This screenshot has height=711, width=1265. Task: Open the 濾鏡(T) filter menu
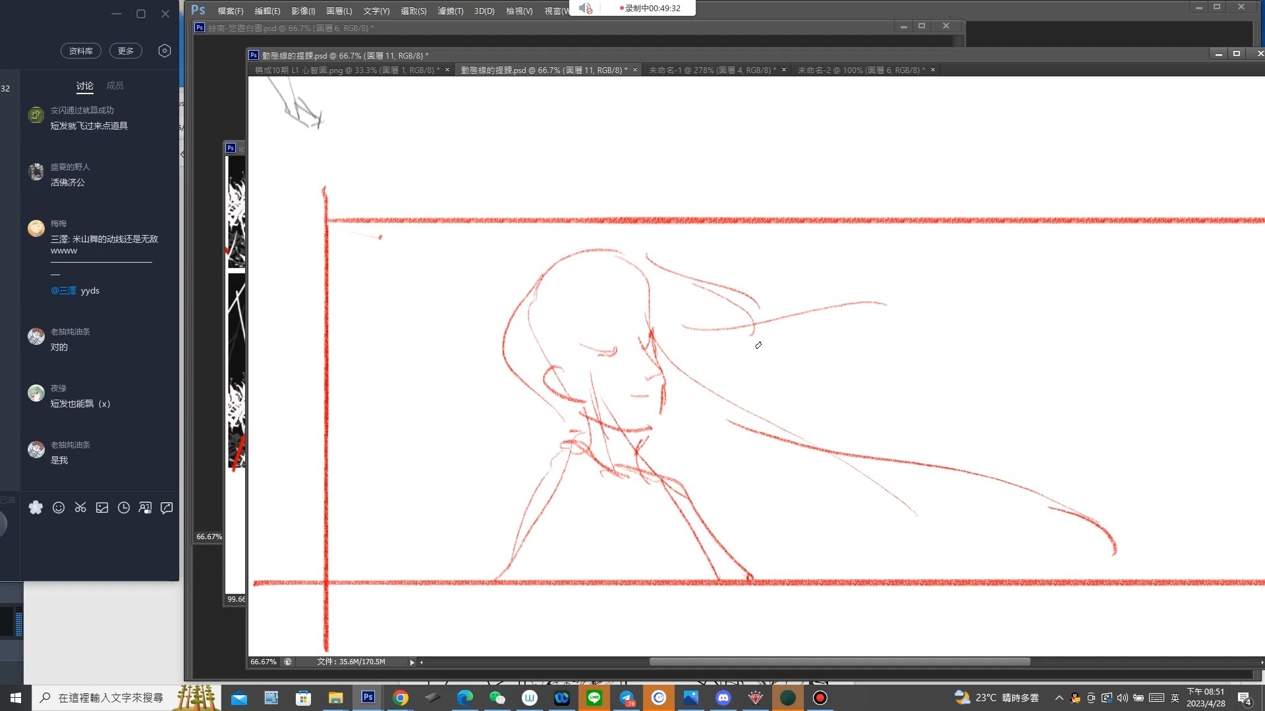[x=450, y=11]
